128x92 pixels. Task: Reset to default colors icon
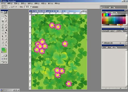[2, 52]
